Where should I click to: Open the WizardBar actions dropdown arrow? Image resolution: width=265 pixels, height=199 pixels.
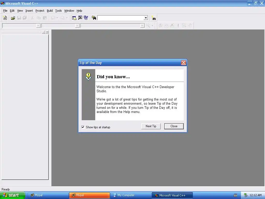click(x=152, y=26)
